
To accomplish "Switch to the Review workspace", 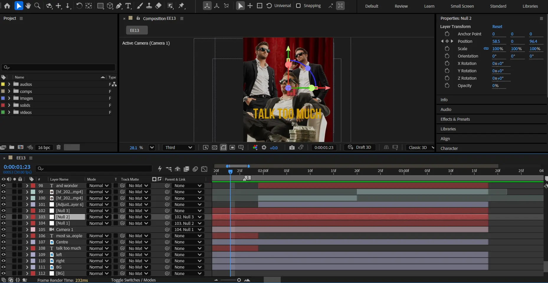I will tap(401, 6).
